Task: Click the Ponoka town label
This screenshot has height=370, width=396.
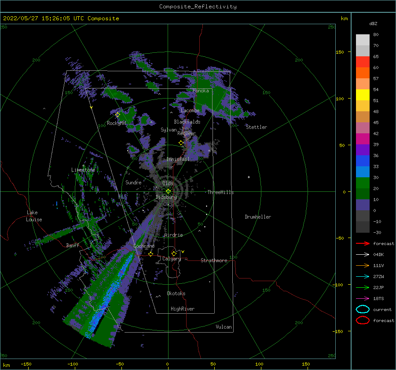Action: click(x=201, y=91)
